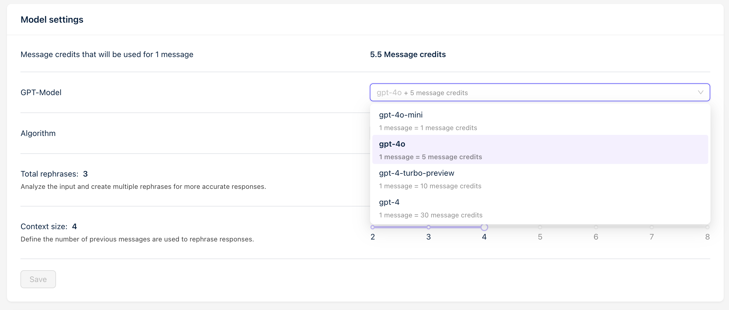Choose the highlighted gpt-4o option
Screen dimensions: 729x310
pos(540,149)
